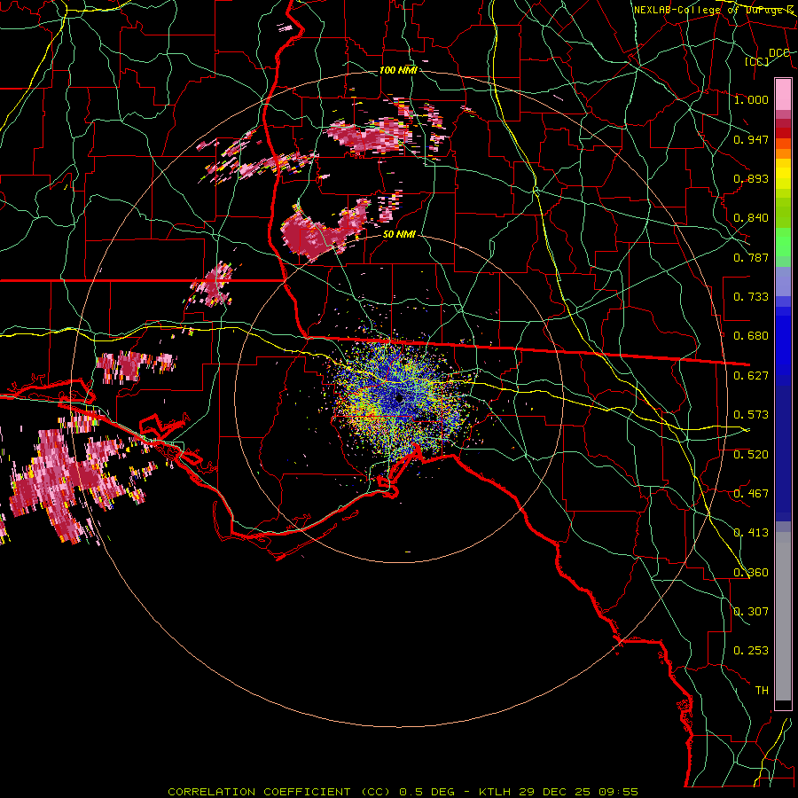Click the [CC] units label
Screen dimensions: 798x798
(x=757, y=61)
